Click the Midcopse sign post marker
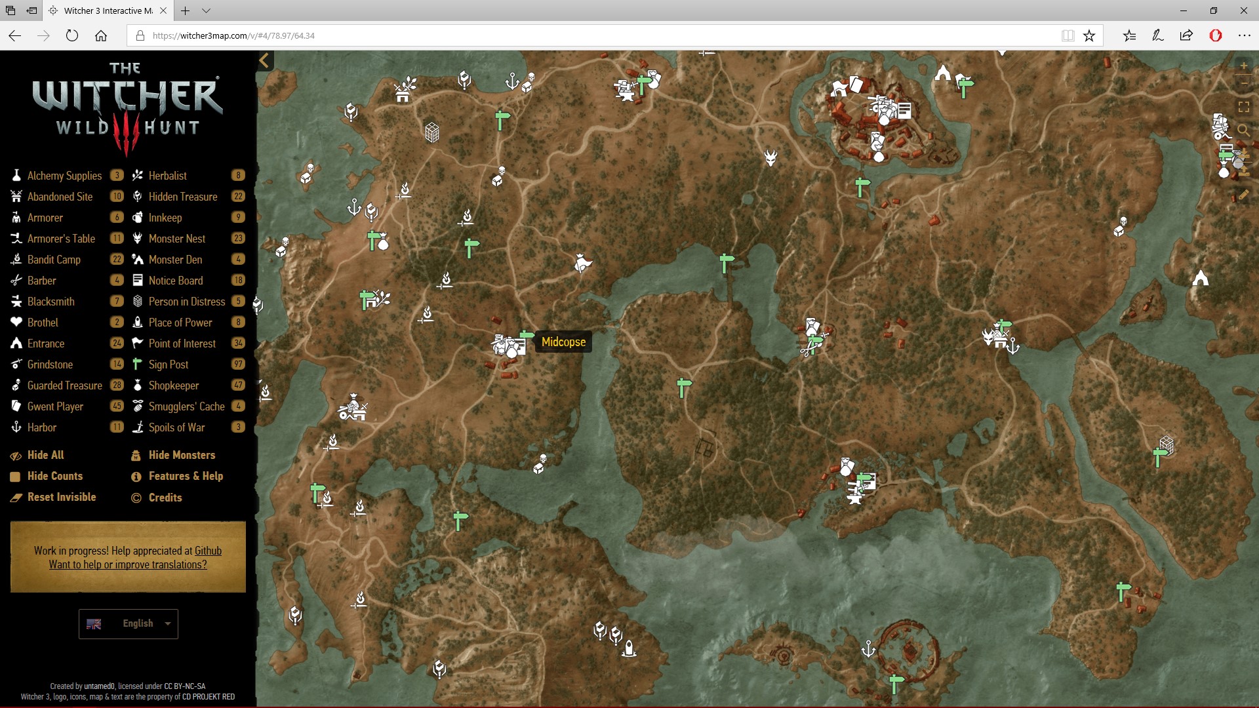The width and height of the screenshot is (1259, 708). pos(527,336)
